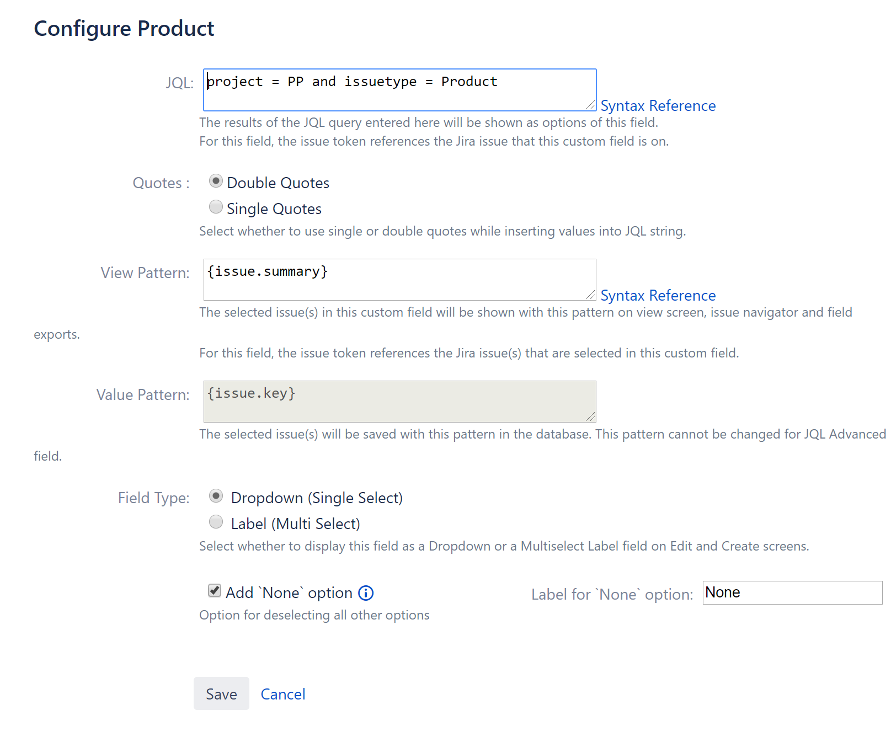Click the Configure Product heading
This screenshot has height=737, width=891.
(x=124, y=28)
